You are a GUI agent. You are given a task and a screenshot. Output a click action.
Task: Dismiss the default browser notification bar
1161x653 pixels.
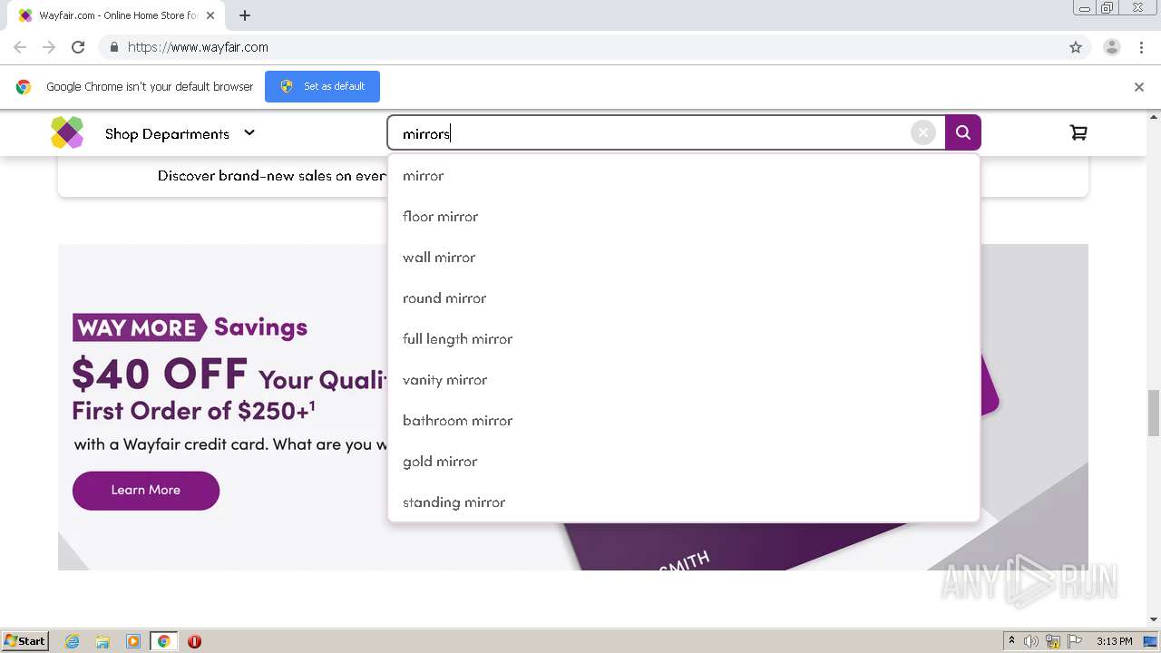pos(1139,87)
